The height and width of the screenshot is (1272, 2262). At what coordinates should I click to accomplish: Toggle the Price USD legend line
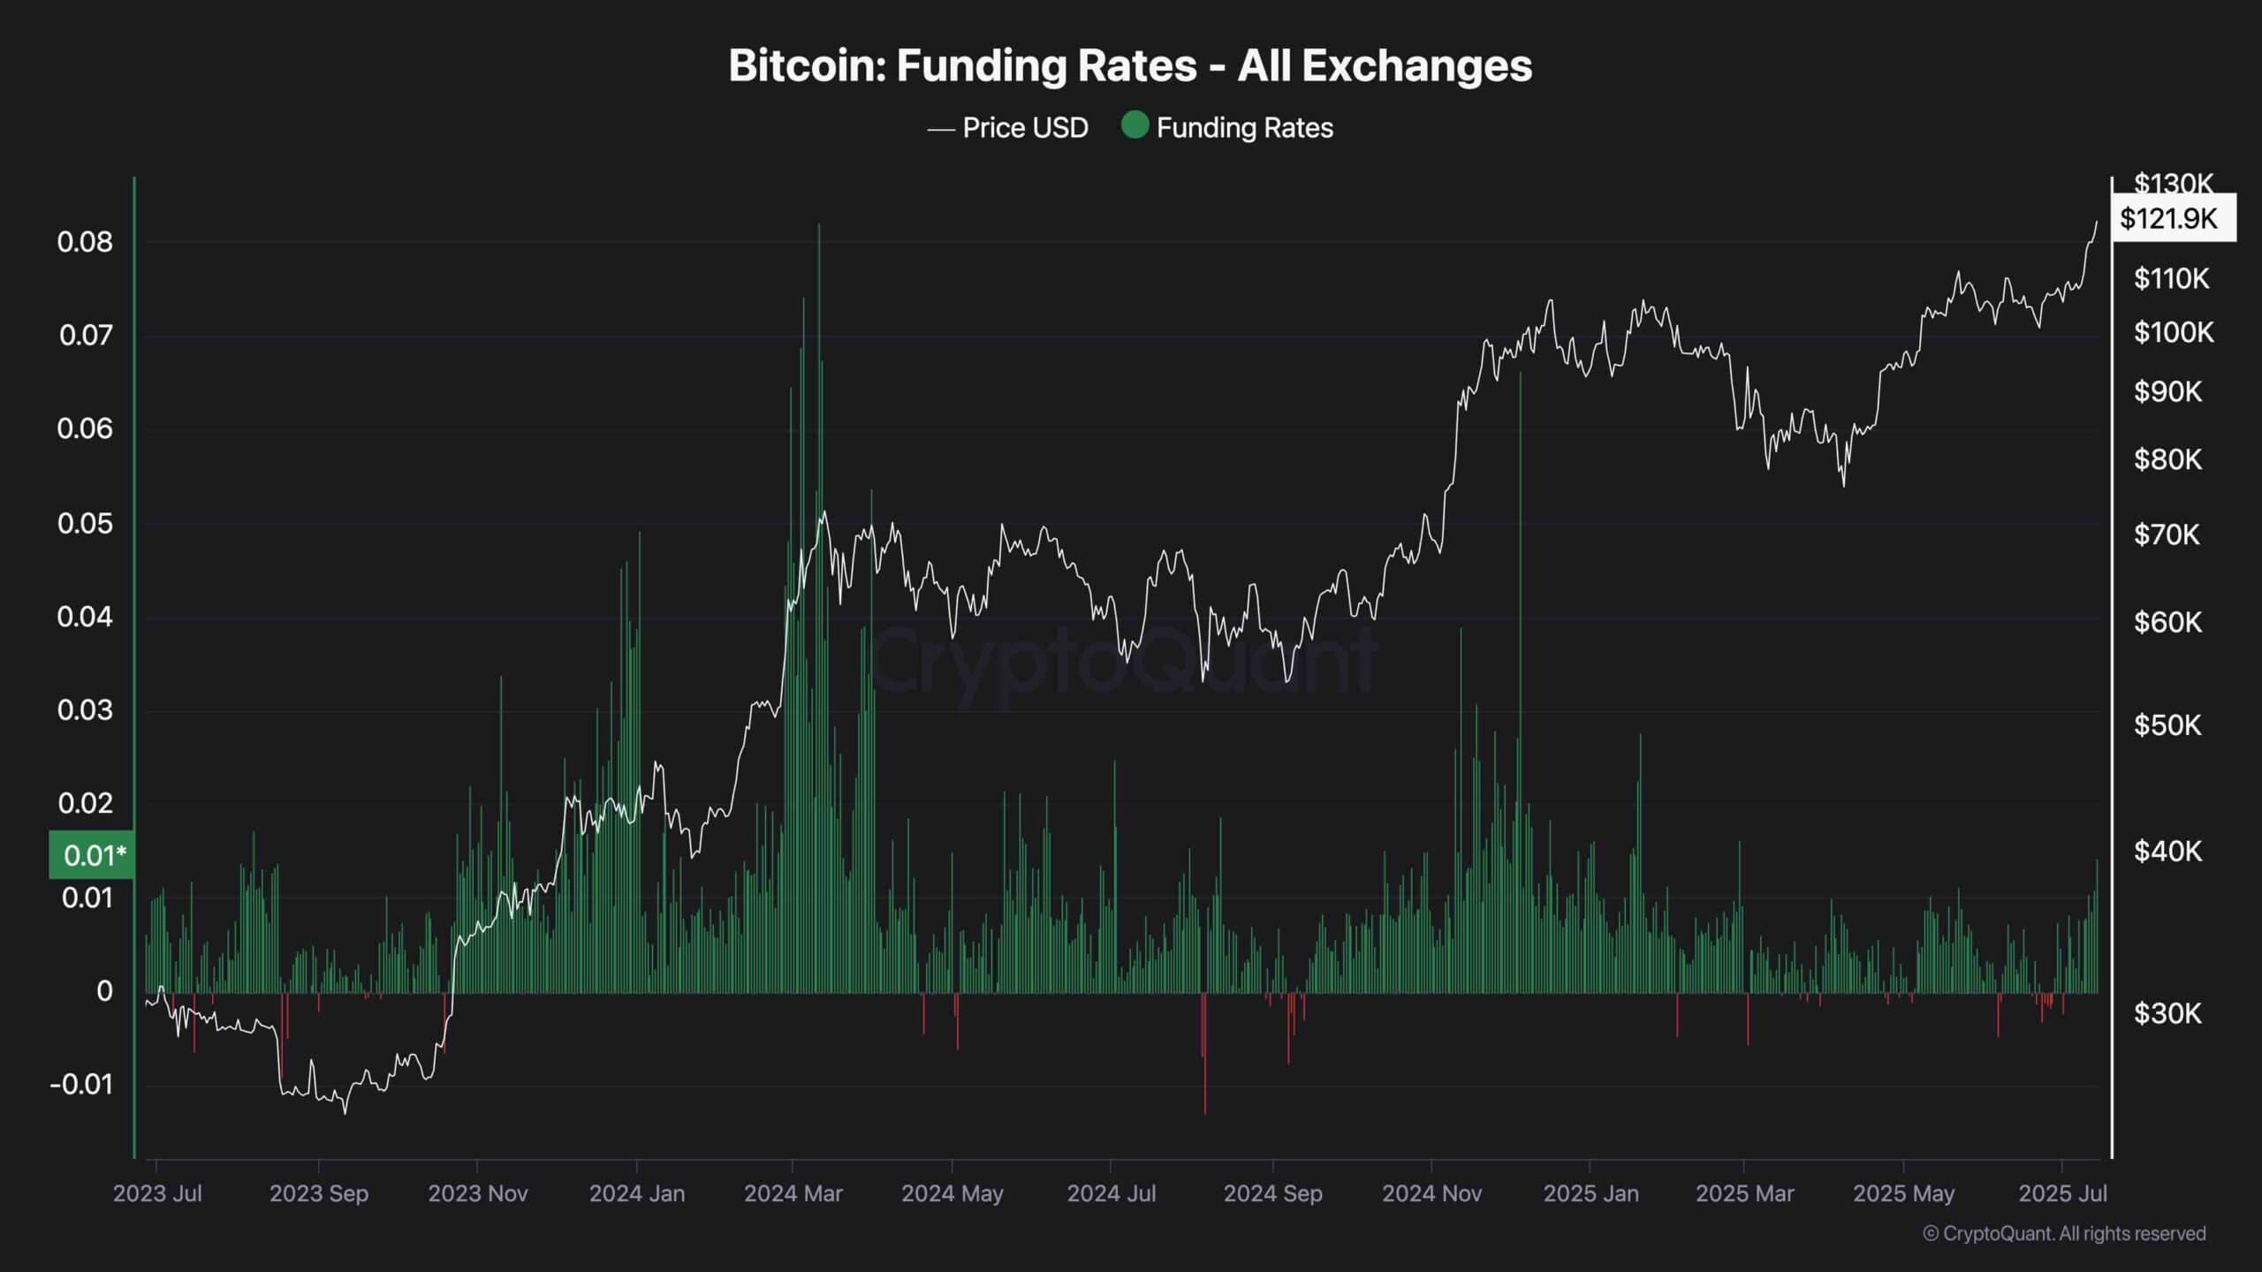click(941, 130)
